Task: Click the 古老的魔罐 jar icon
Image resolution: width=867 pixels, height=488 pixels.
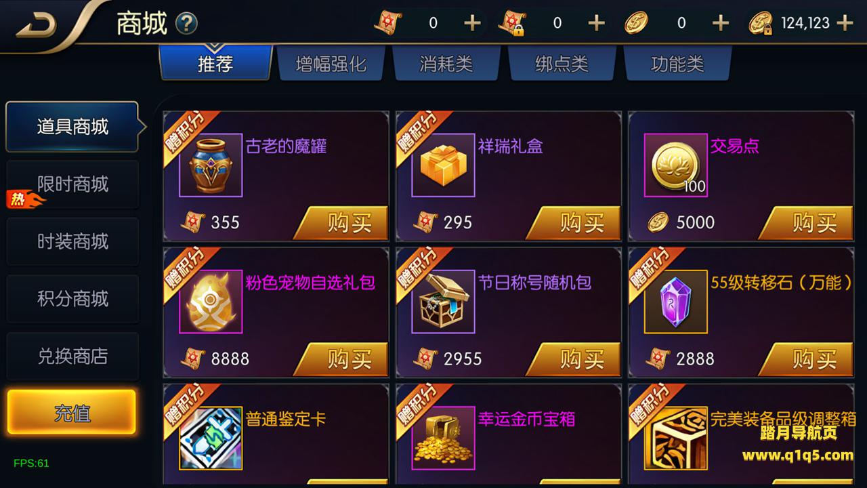Action: click(210, 165)
